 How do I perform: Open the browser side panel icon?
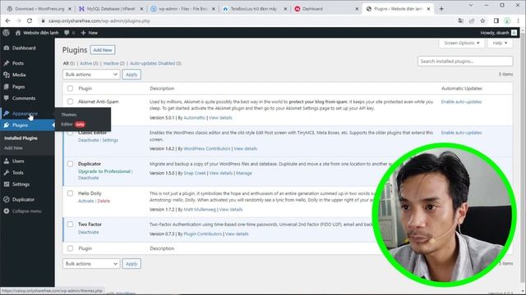(496, 20)
